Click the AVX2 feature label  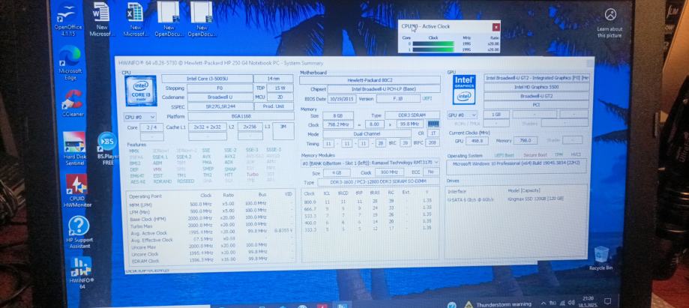[229, 157]
